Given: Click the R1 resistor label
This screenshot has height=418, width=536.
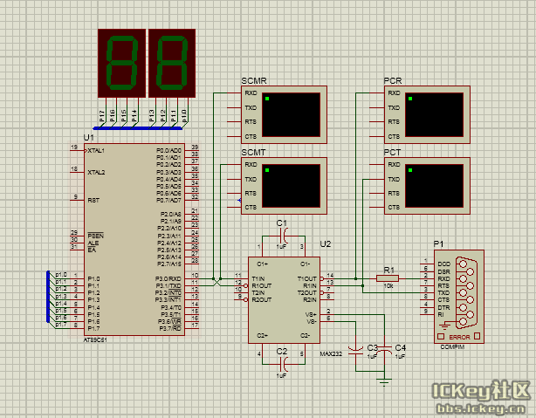Looking at the screenshot, I should 389,270.
